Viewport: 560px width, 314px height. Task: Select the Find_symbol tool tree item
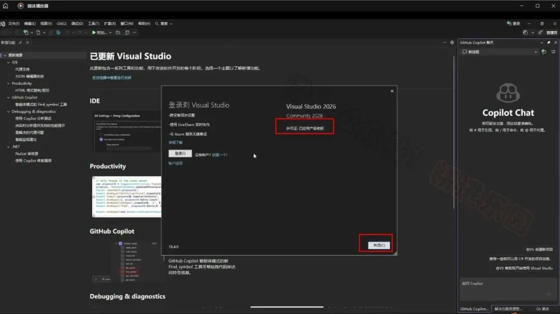pos(41,104)
